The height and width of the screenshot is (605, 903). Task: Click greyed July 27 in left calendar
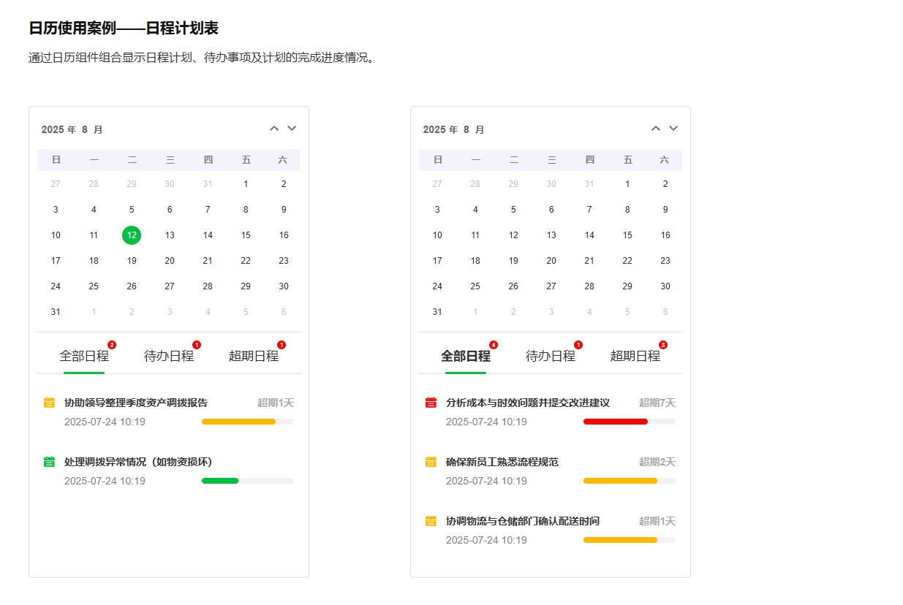point(56,184)
